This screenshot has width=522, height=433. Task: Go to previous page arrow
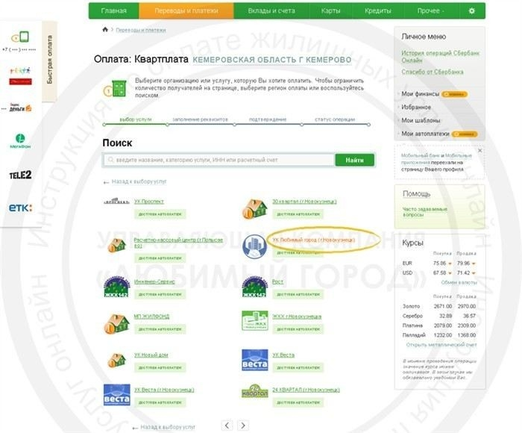coord(227,426)
